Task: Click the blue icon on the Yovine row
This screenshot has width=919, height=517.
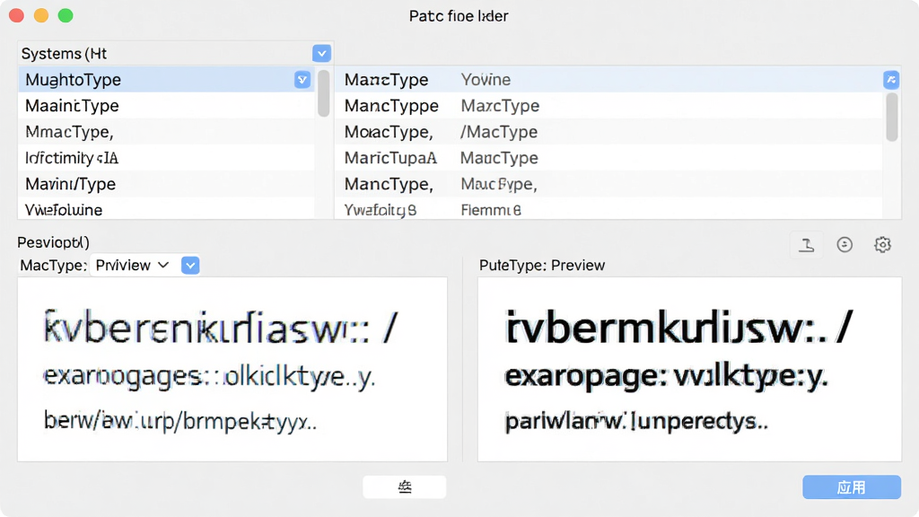Action: (891, 80)
